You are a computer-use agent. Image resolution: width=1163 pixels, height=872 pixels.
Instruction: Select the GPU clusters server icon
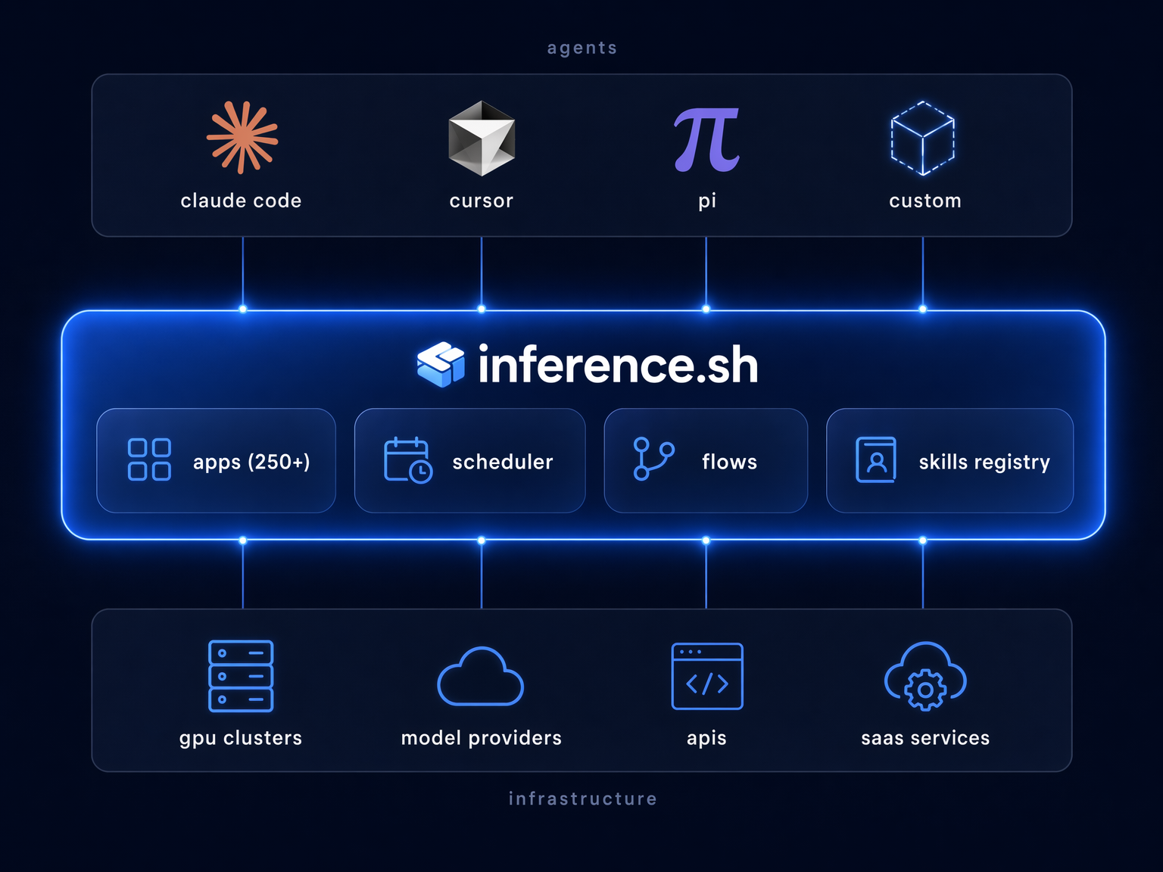tap(241, 676)
